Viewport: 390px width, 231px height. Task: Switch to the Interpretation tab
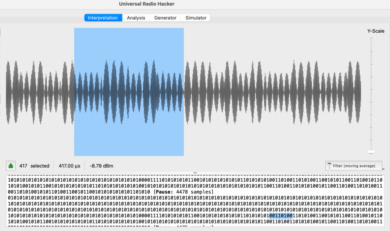click(x=103, y=18)
